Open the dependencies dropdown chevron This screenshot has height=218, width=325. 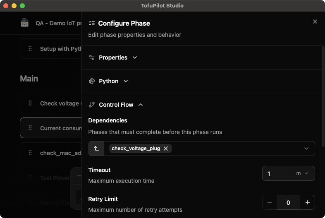306,149
